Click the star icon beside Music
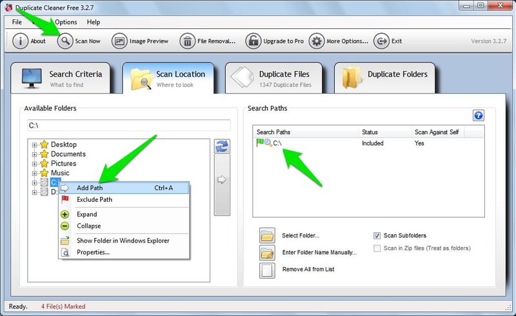This screenshot has width=516, height=316. click(44, 173)
